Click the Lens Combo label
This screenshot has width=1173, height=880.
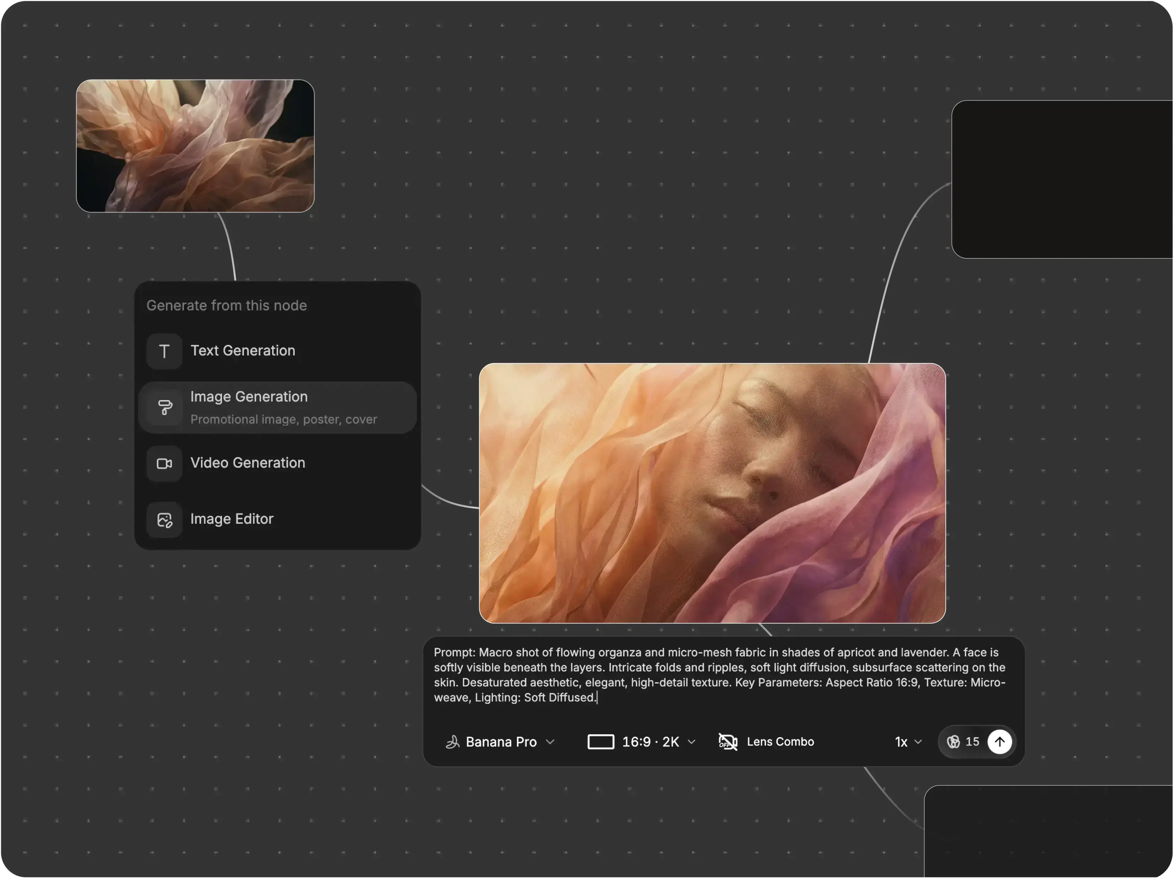pos(780,742)
